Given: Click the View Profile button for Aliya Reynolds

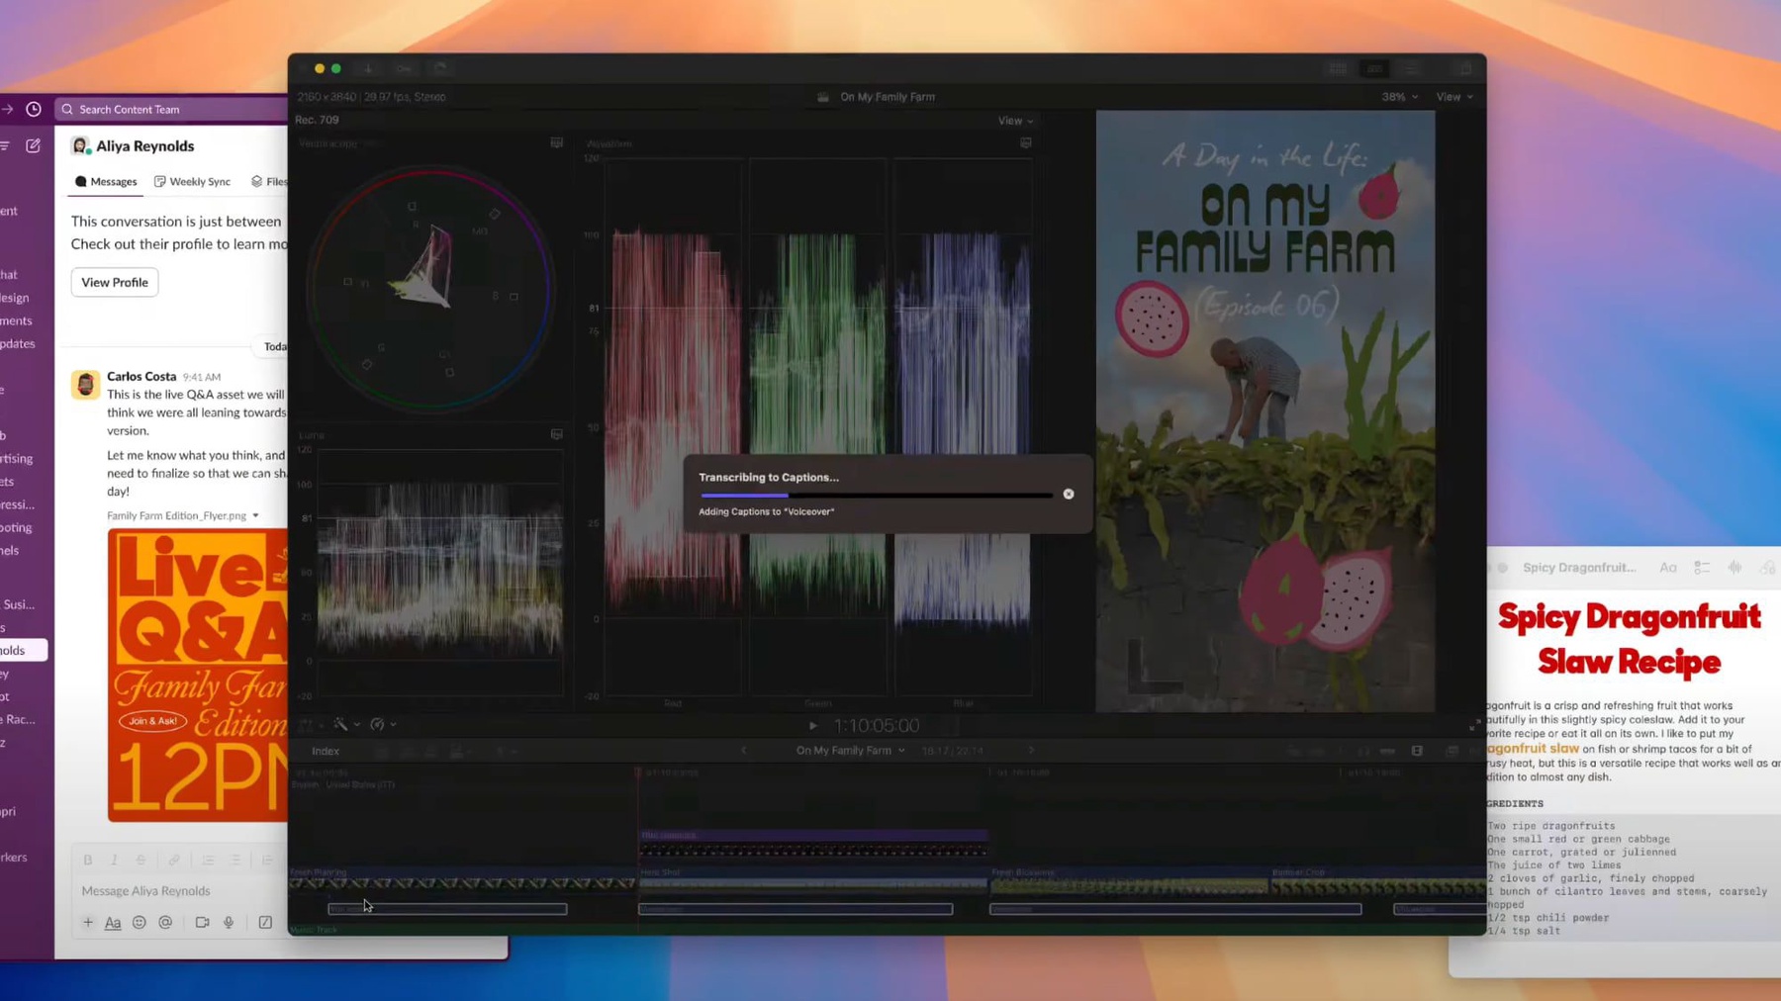Looking at the screenshot, I should [113, 282].
